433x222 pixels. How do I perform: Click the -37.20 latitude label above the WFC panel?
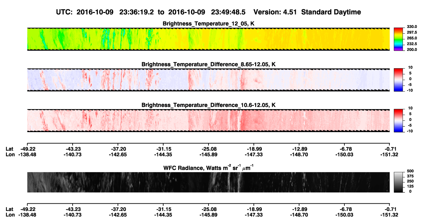tap(118, 149)
